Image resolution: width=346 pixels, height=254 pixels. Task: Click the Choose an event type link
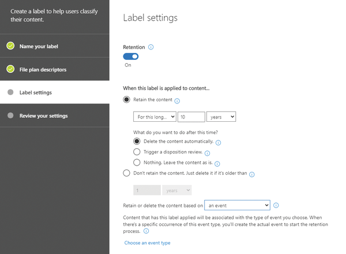148,243
